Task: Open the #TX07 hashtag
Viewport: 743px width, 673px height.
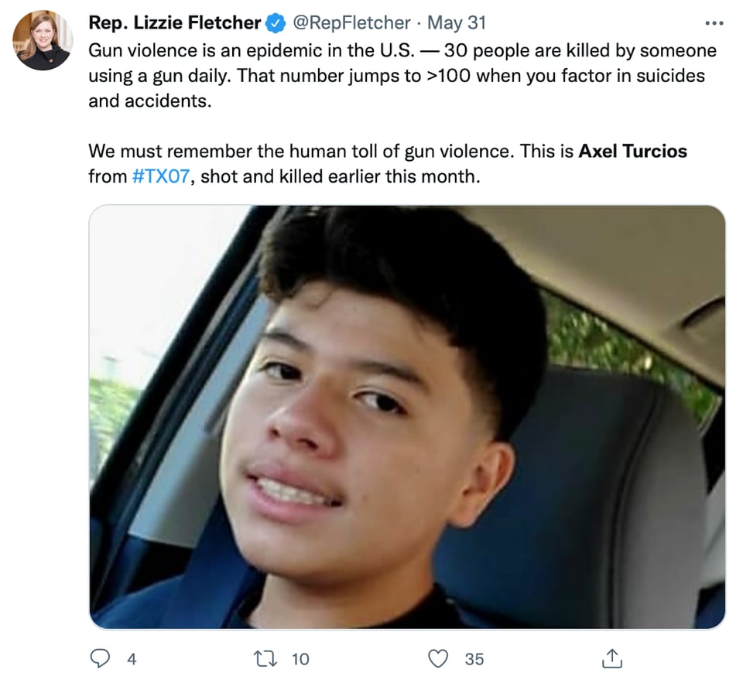Action: [161, 176]
